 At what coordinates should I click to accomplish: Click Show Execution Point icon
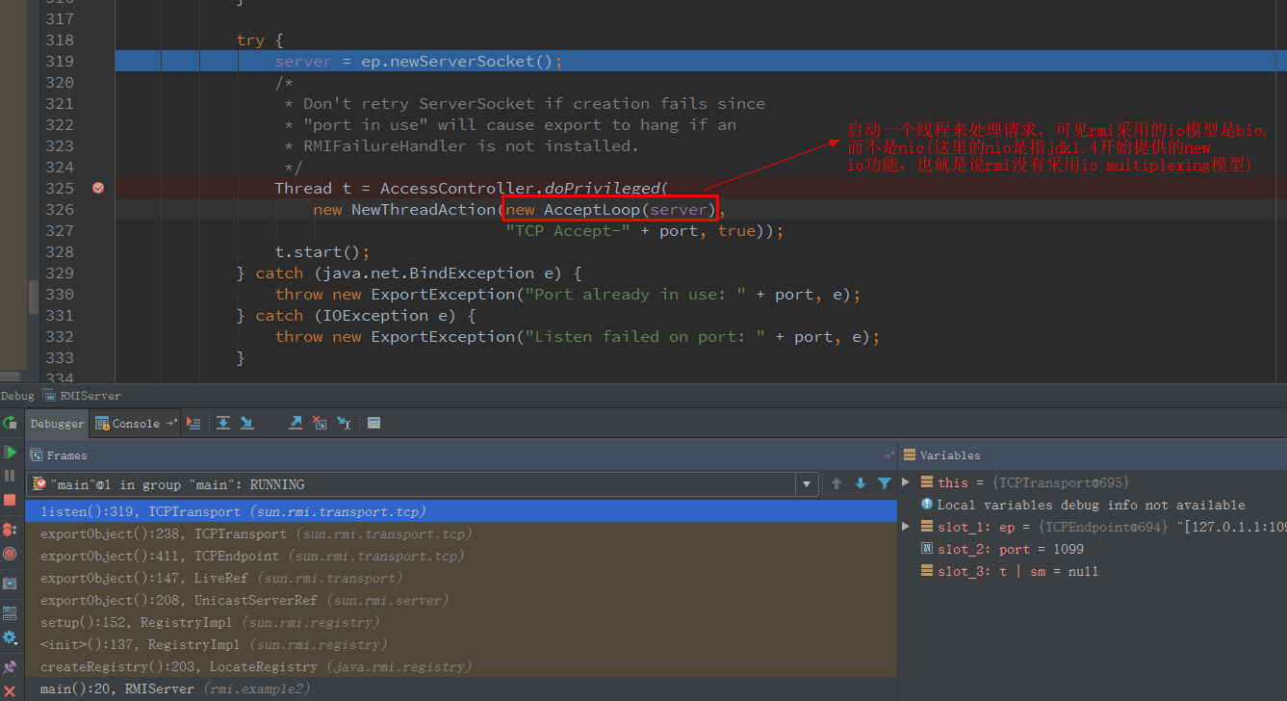tap(193, 423)
